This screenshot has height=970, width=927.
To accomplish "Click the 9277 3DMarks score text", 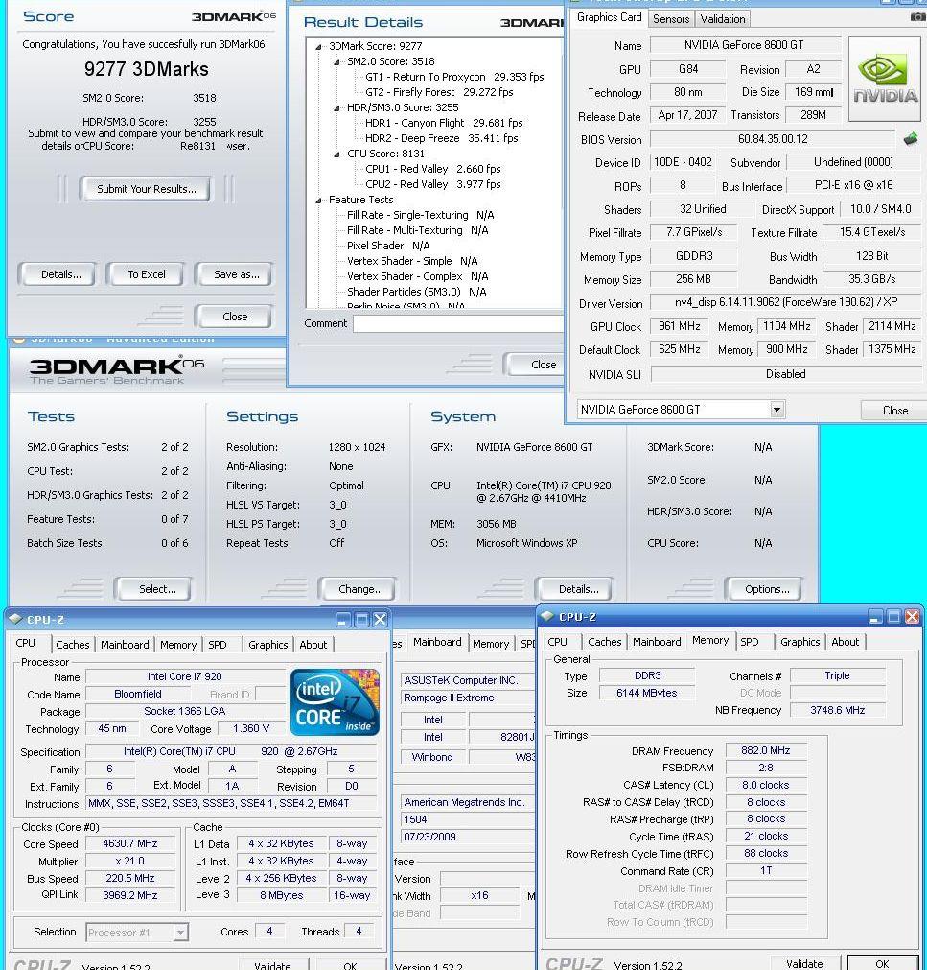I will point(147,69).
